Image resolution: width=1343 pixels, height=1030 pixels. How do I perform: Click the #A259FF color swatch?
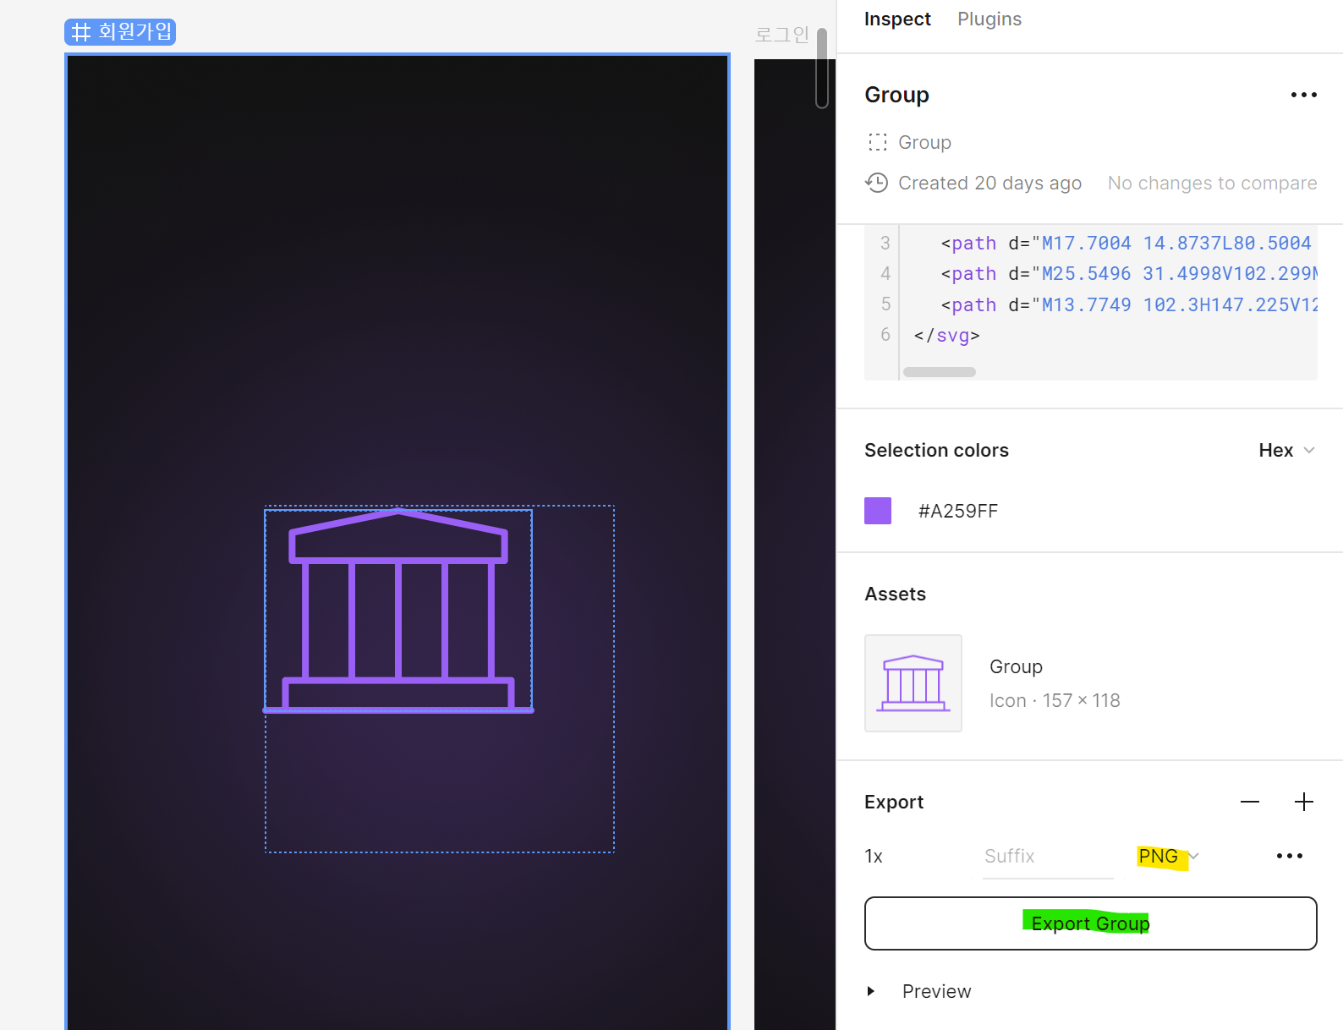point(878,511)
